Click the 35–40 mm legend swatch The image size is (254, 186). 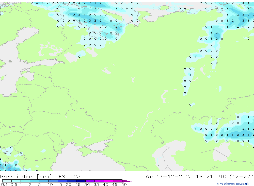pyautogui.click(x=99, y=181)
